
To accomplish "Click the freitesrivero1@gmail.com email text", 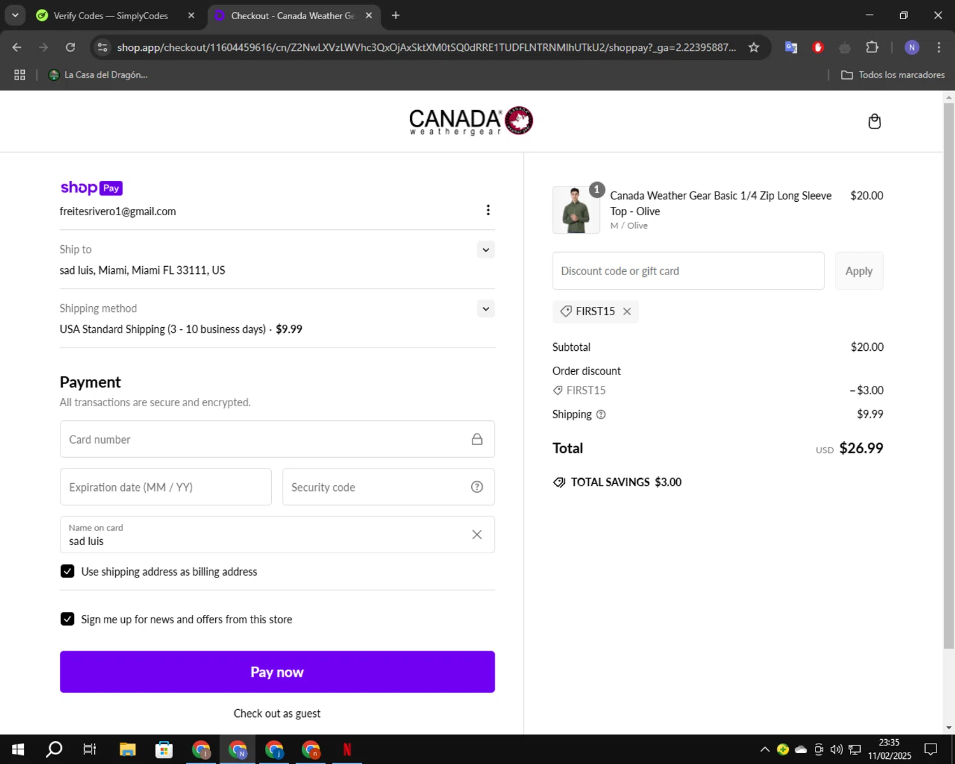I will click(x=118, y=211).
